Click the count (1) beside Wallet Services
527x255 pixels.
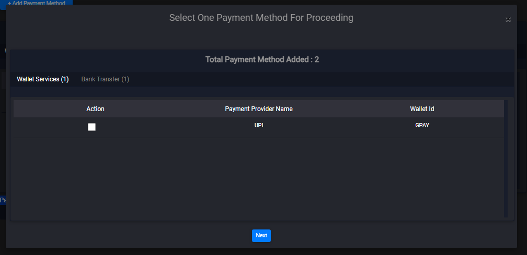point(65,79)
